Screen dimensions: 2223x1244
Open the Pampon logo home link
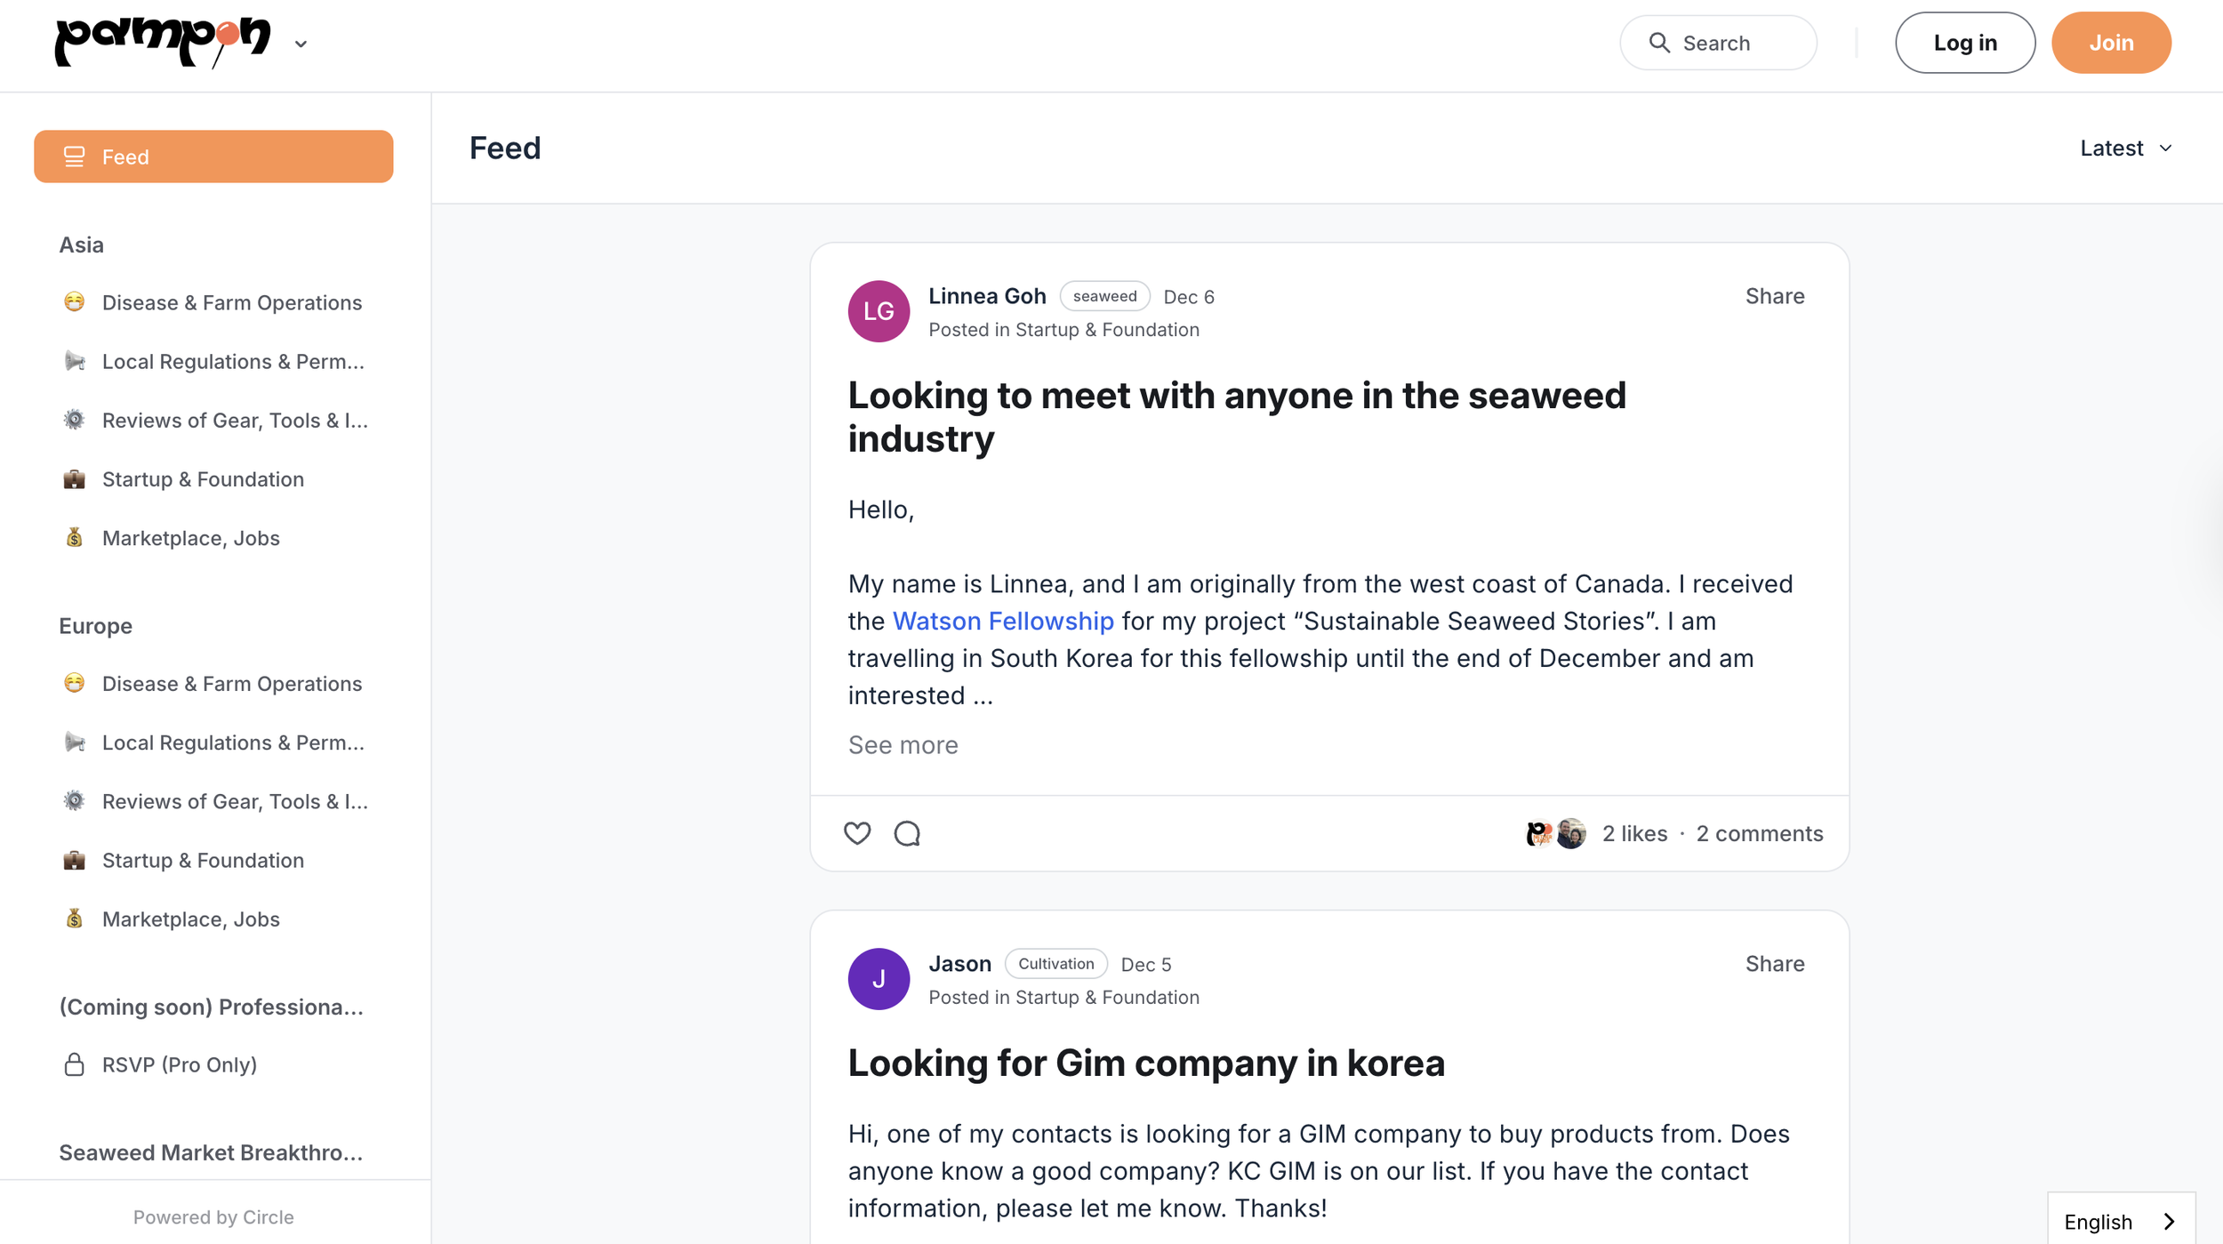[164, 42]
